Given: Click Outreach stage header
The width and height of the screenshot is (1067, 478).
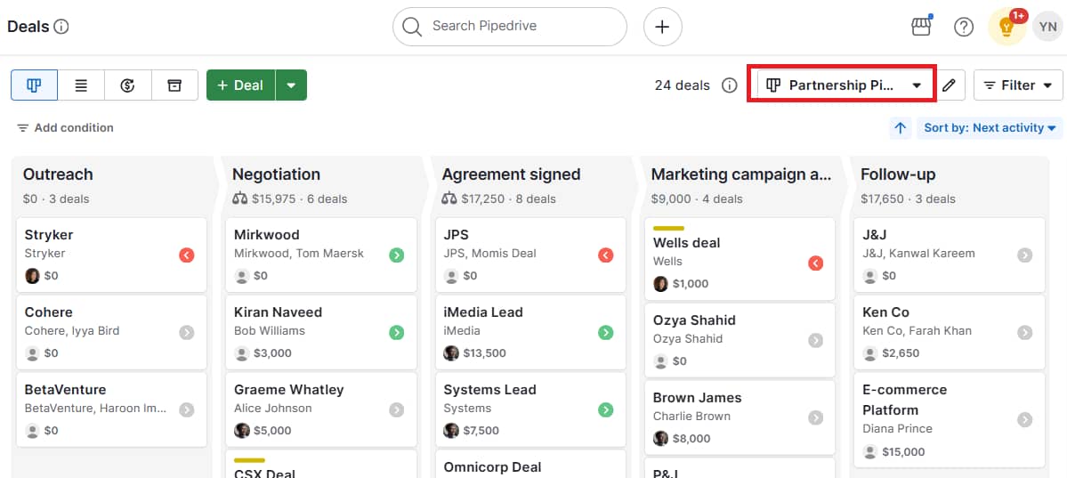Looking at the screenshot, I should pos(58,174).
